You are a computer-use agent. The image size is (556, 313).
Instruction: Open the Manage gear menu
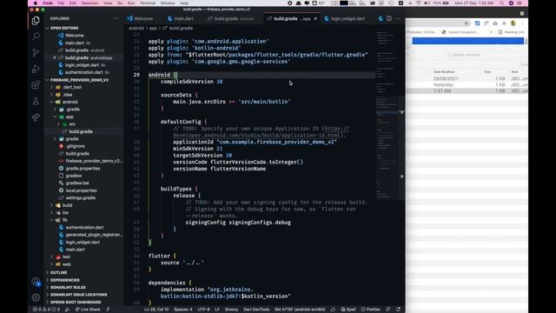(36, 297)
